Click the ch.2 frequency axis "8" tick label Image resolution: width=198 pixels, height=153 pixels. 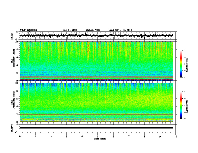[x=17, y=91]
